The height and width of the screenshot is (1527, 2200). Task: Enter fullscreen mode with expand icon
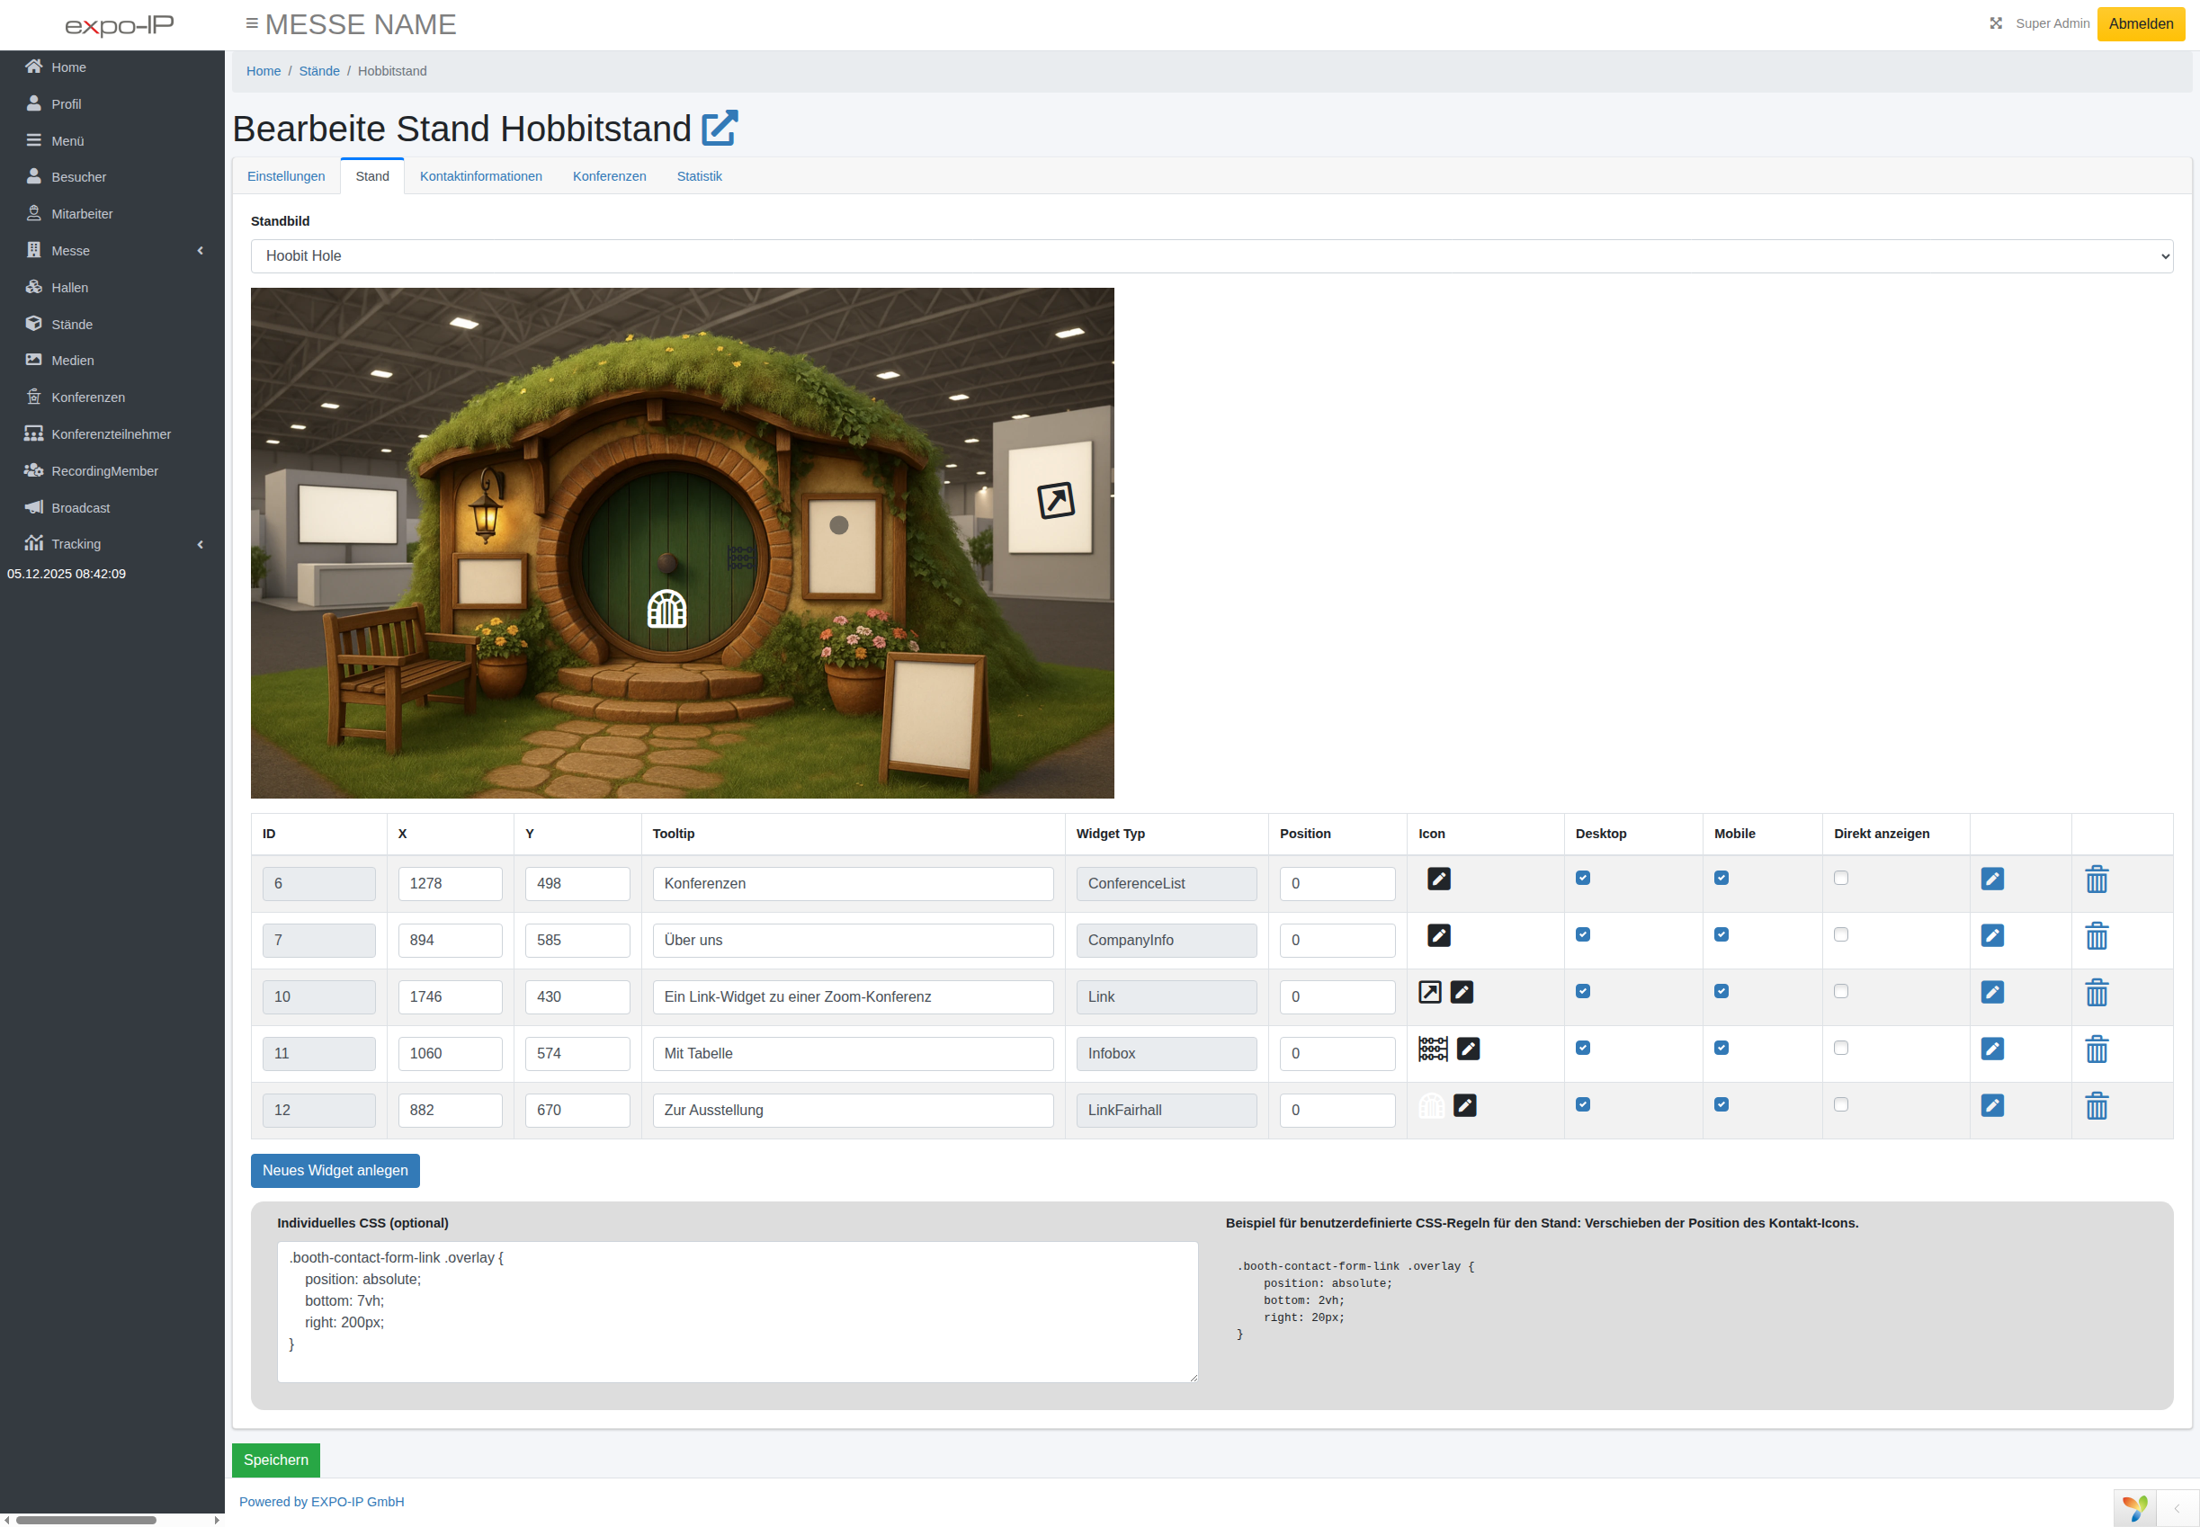point(1995,24)
